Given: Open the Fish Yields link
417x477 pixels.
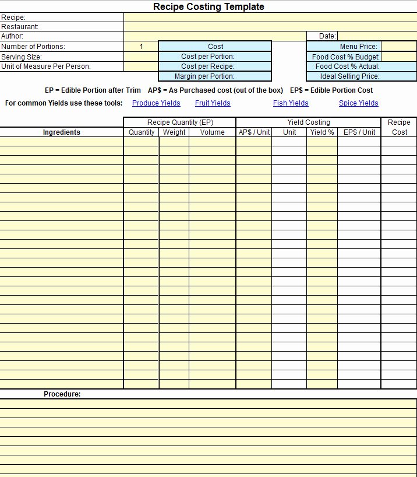Looking at the screenshot, I should tap(291, 103).
